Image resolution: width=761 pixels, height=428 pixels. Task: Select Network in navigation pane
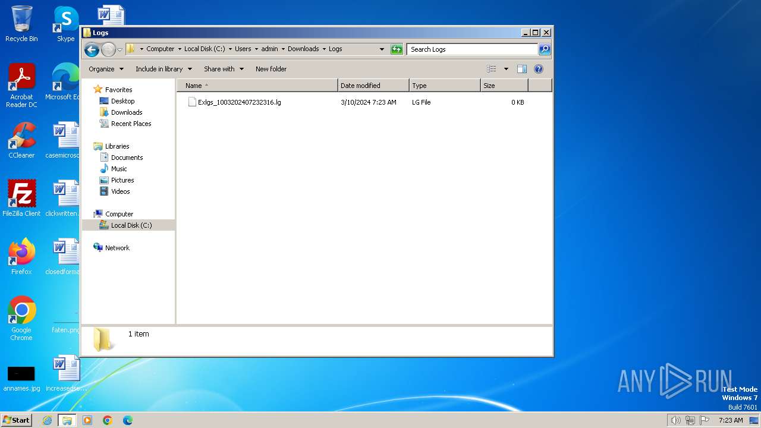pyautogui.click(x=117, y=248)
